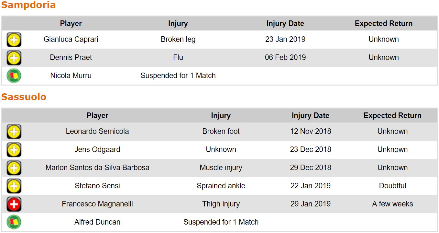The image size is (439, 233).
Task: Select the Francesco Magnanelli player name
Action: pos(97,204)
